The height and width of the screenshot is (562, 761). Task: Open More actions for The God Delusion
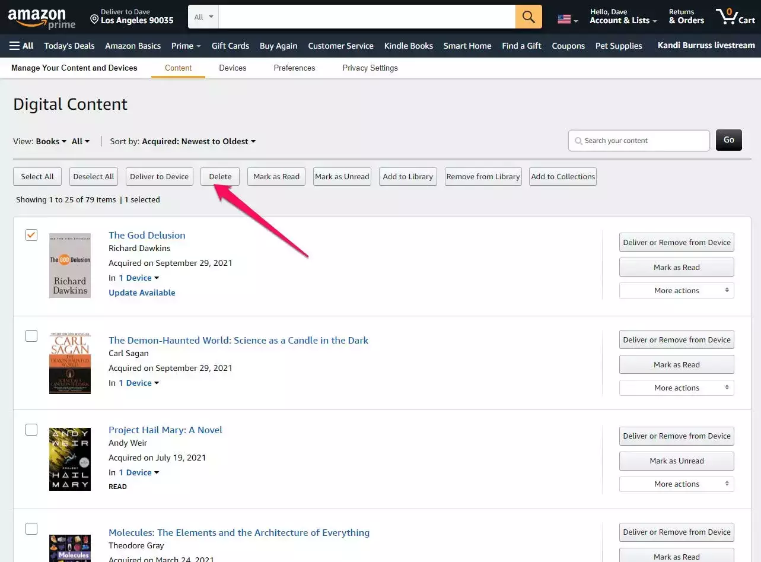pyautogui.click(x=677, y=290)
